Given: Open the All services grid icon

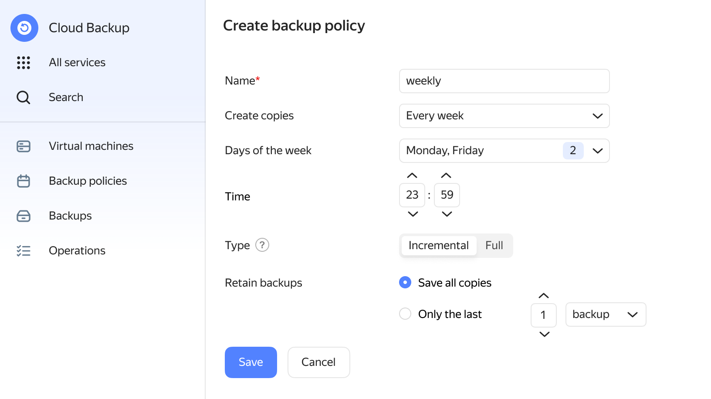Looking at the screenshot, I should click(x=24, y=63).
